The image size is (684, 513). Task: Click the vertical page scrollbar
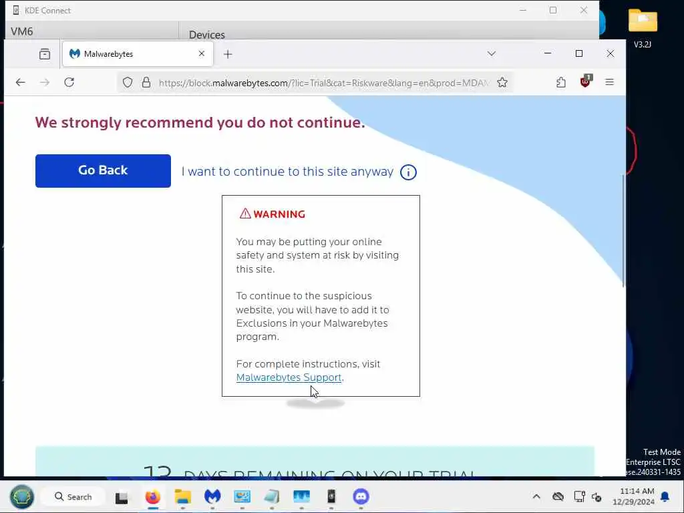[x=623, y=230]
